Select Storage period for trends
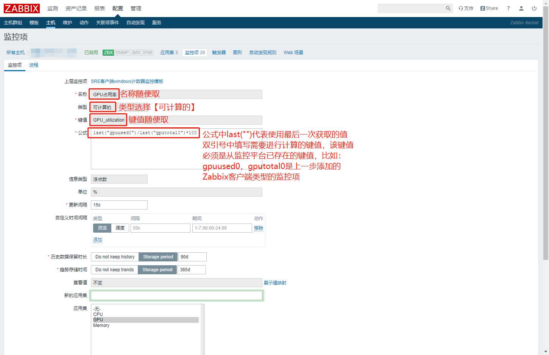 click(x=157, y=270)
